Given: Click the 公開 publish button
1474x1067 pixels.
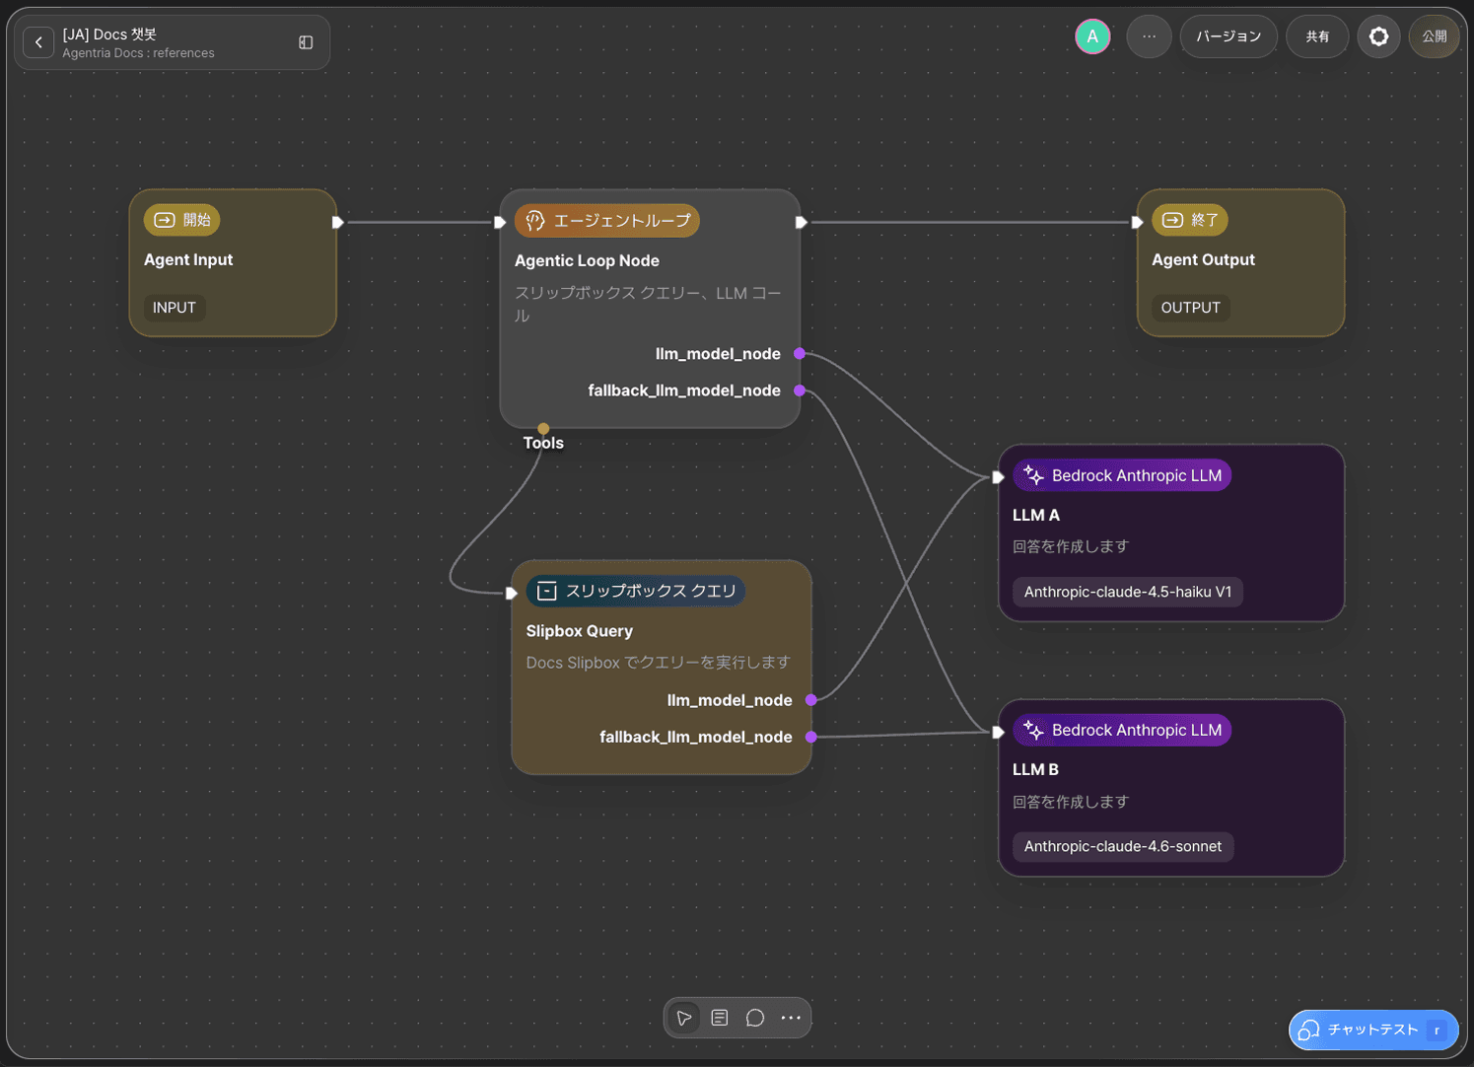Looking at the screenshot, I should point(1434,36).
